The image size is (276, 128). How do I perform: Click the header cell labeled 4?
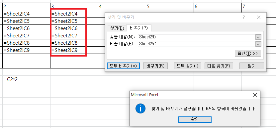point(122,7)
